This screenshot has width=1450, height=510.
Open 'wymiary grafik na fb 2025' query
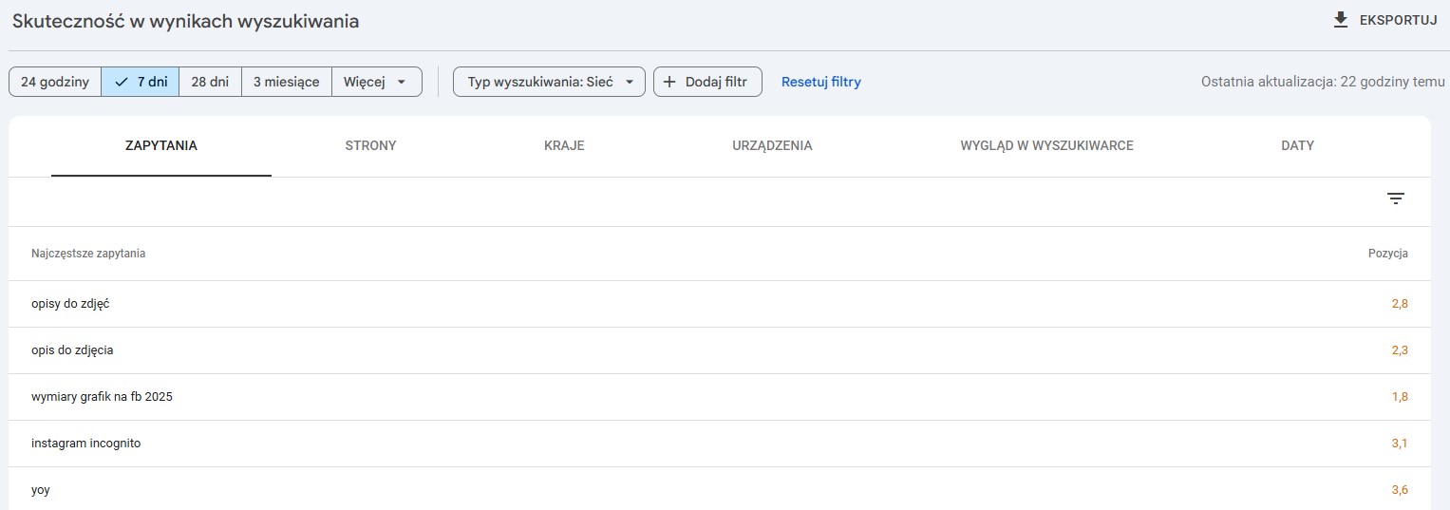102,397
